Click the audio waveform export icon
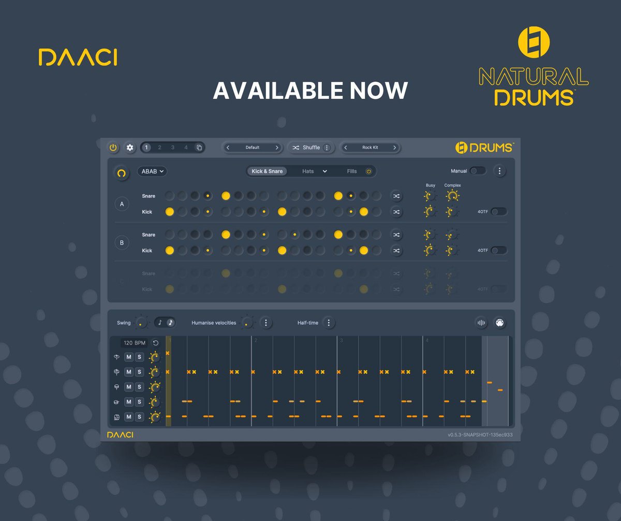The height and width of the screenshot is (521, 621). pyautogui.click(x=481, y=323)
